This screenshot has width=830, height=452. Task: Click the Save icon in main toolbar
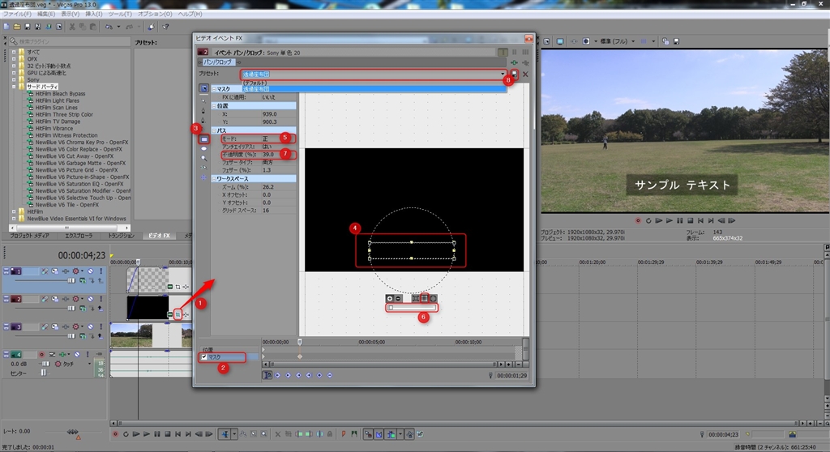[x=28, y=27]
